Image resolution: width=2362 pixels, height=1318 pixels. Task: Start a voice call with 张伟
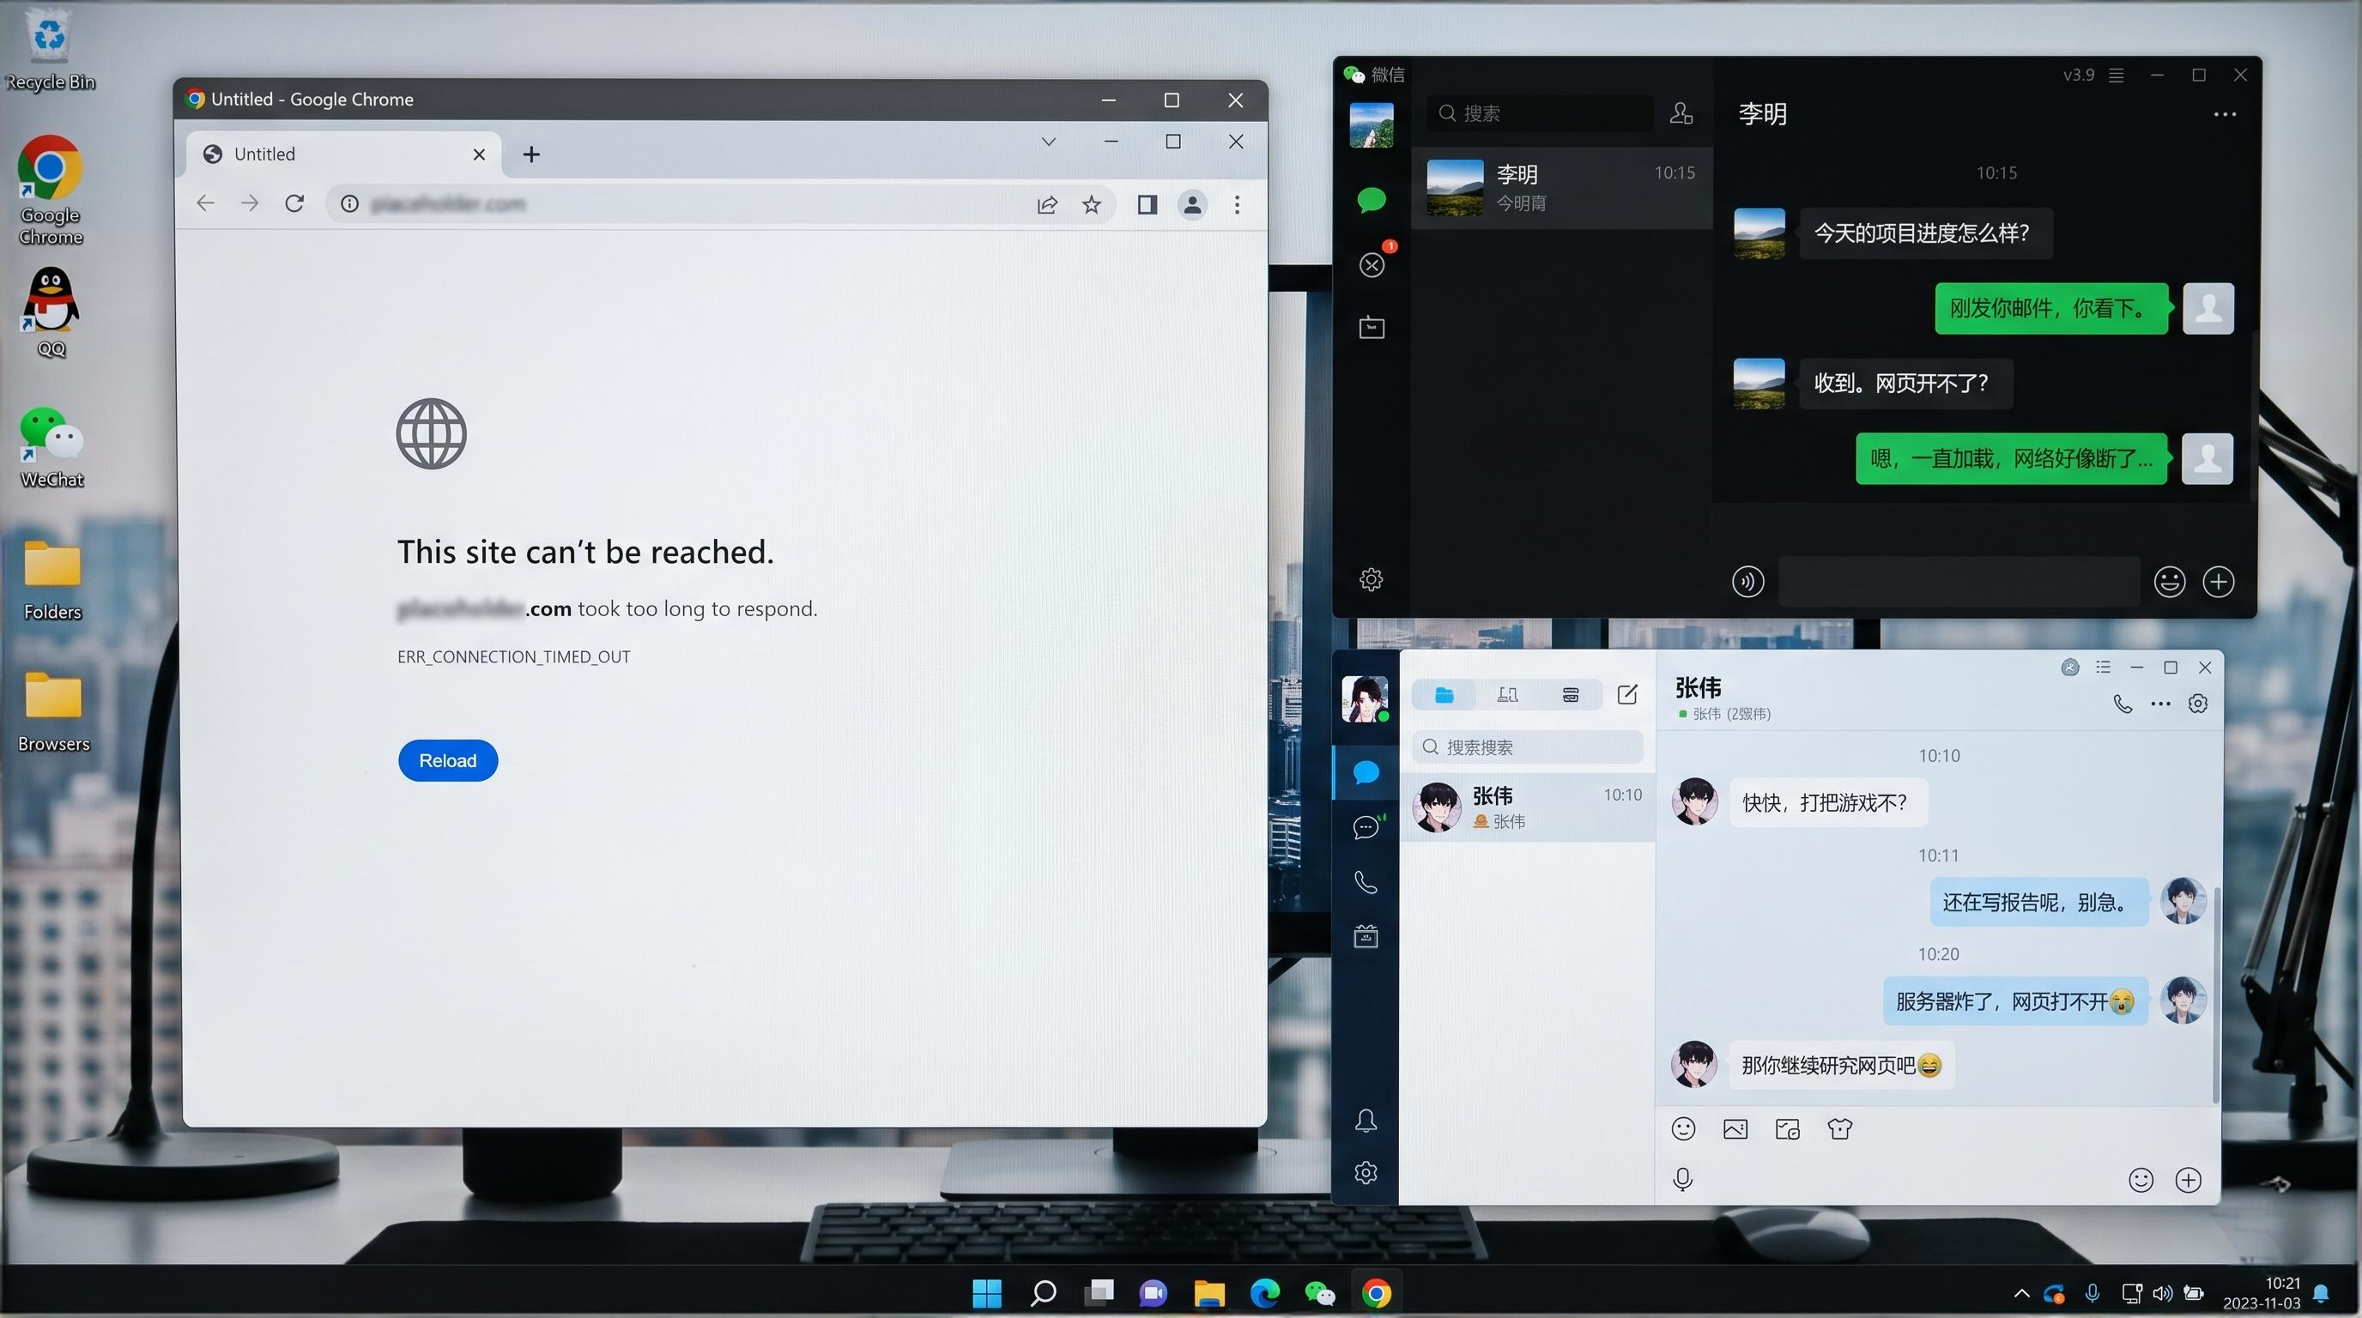click(2122, 703)
